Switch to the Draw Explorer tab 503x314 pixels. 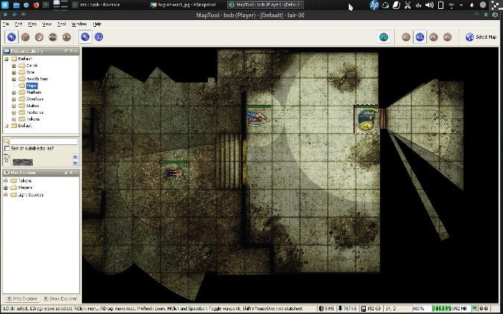61,298
